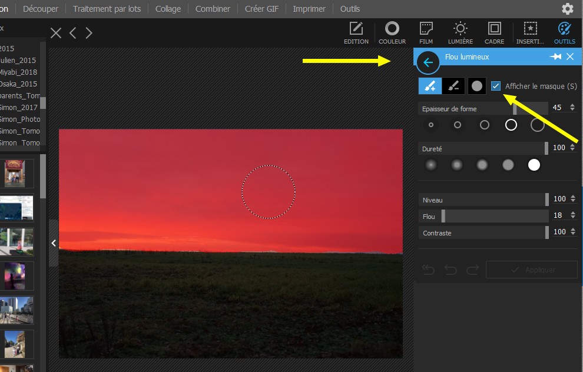The height and width of the screenshot is (372, 583).
Task: Open the first thumbnail with red shrine
Action: [x=15, y=174]
